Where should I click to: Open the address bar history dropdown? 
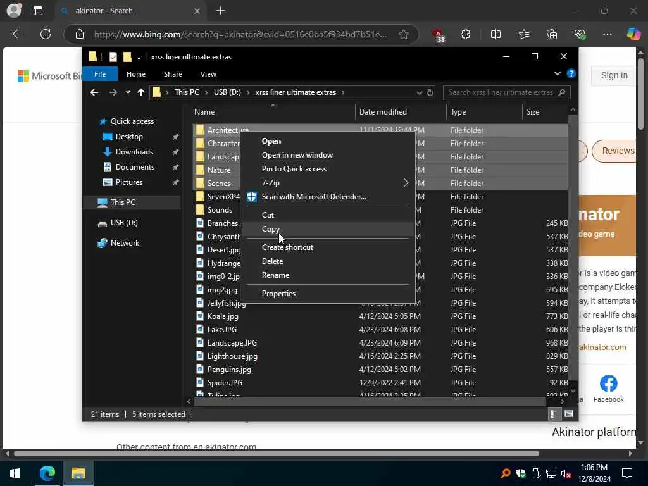pyautogui.click(x=419, y=92)
